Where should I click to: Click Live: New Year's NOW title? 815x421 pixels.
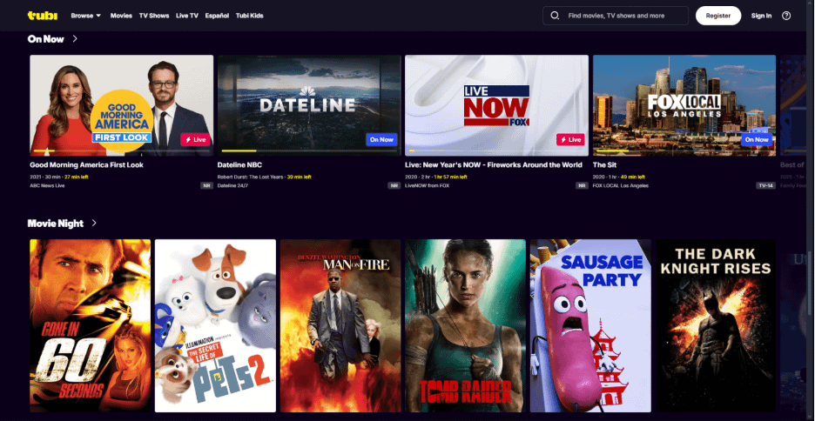(494, 165)
